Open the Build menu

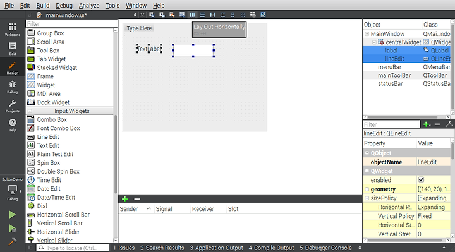coord(43,5)
